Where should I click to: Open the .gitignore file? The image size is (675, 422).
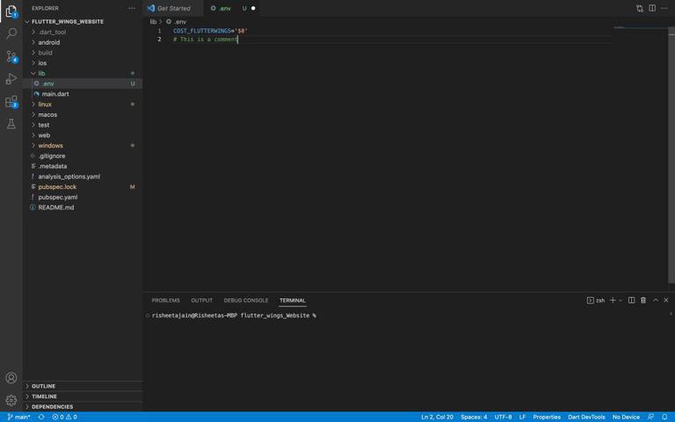[x=83, y=156]
